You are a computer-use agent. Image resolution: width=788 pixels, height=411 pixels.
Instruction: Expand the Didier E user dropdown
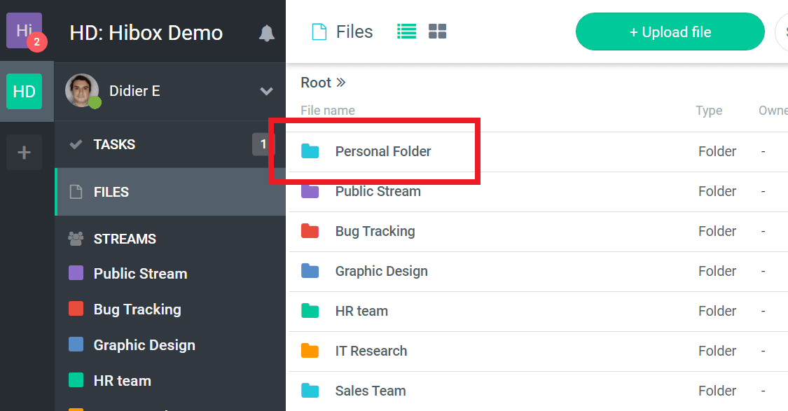[266, 91]
